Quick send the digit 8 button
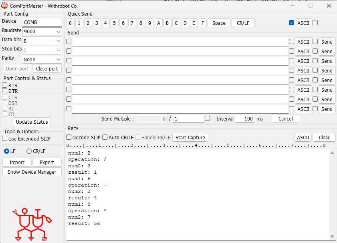 (x=141, y=23)
